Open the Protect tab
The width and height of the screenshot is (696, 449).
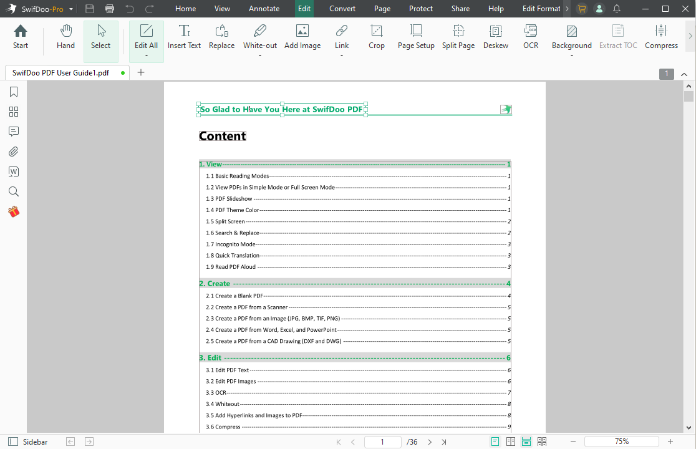tap(421, 9)
